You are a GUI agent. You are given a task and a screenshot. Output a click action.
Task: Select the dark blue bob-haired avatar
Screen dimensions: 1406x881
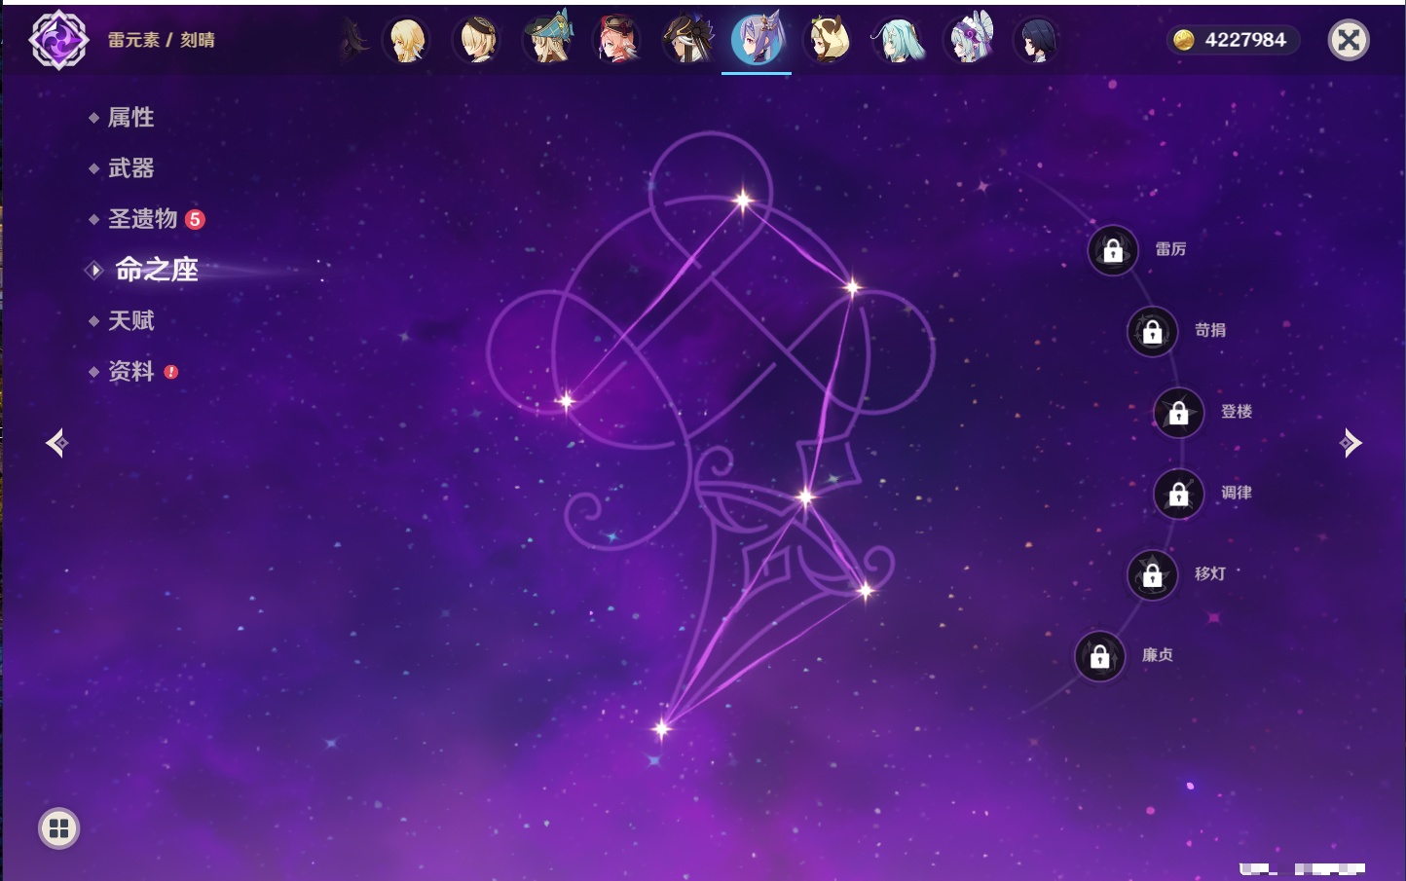coord(1037,40)
